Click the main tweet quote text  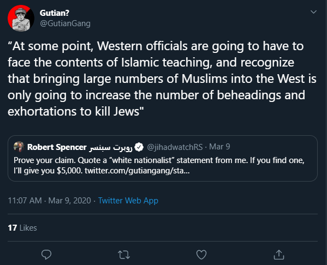click(162, 79)
